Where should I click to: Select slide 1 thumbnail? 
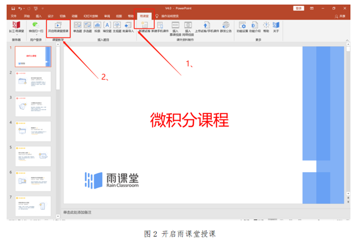point(33,56)
